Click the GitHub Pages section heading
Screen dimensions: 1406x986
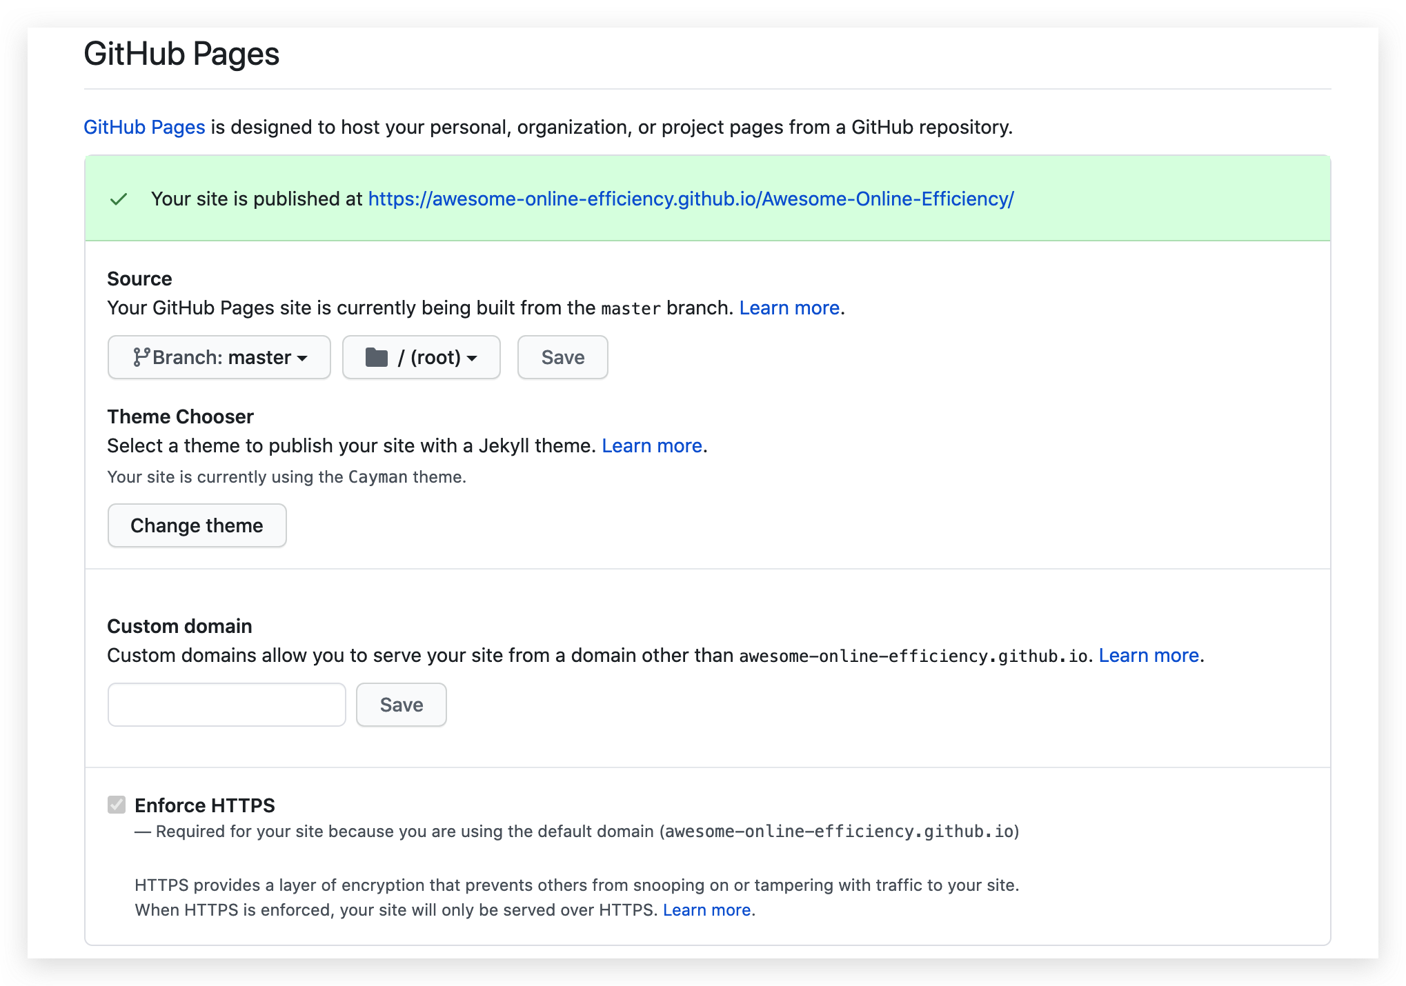181,54
